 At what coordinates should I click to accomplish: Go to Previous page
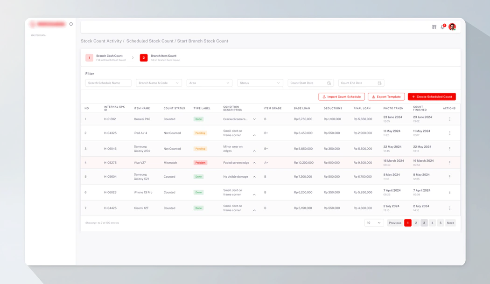(395, 223)
